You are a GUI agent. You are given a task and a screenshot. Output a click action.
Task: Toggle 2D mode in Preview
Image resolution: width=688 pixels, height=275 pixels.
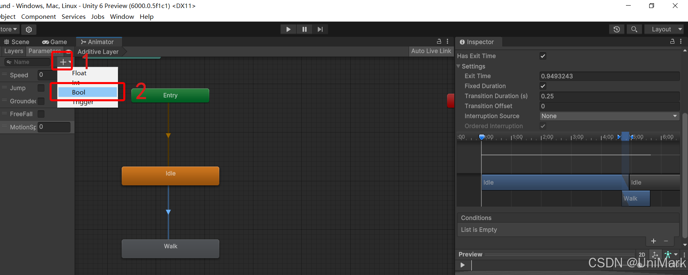pos(642,255)
